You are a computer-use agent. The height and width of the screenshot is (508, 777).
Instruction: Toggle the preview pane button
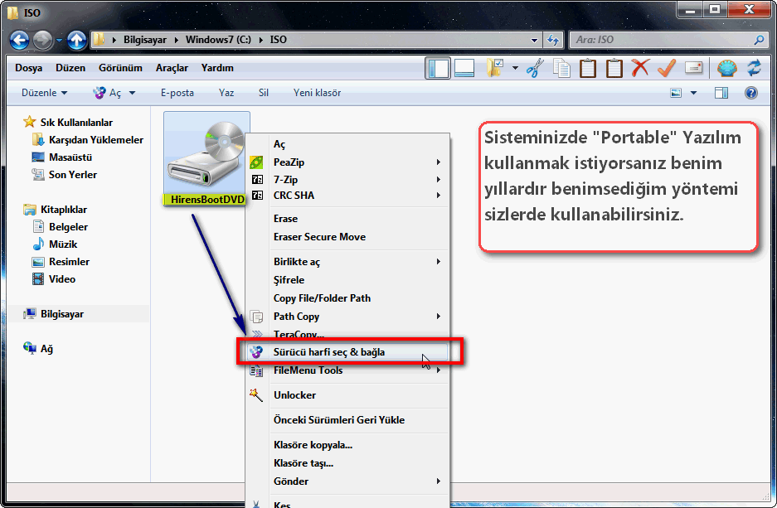coord(721,93)
